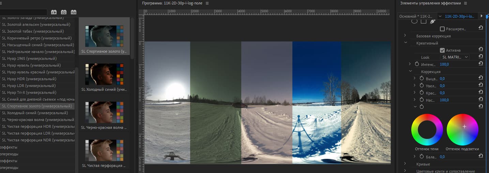Image resolution: width=489 pixels, height=173 pixels.
Task: Toggle the YUV effects filter icon
Action: pos(74,12)
